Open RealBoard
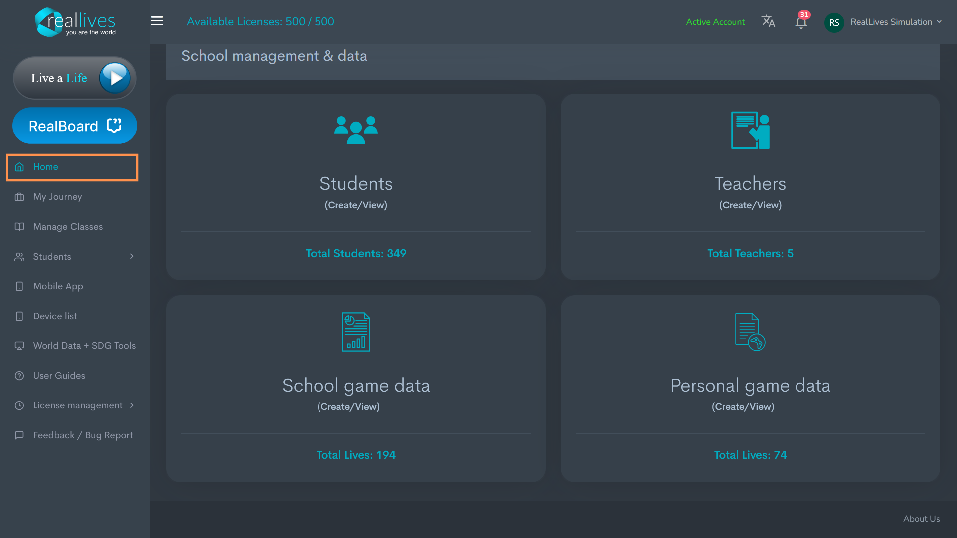 click(75, 126)
